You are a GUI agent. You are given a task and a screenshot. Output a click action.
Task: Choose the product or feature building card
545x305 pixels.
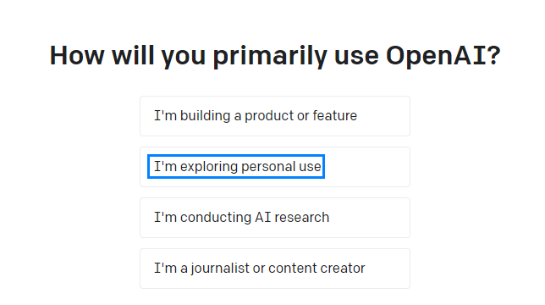pos(275,116)
